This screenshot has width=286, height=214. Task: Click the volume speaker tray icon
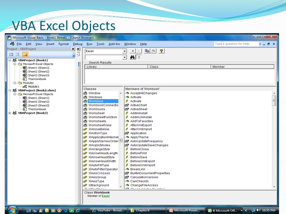[258, 210]
